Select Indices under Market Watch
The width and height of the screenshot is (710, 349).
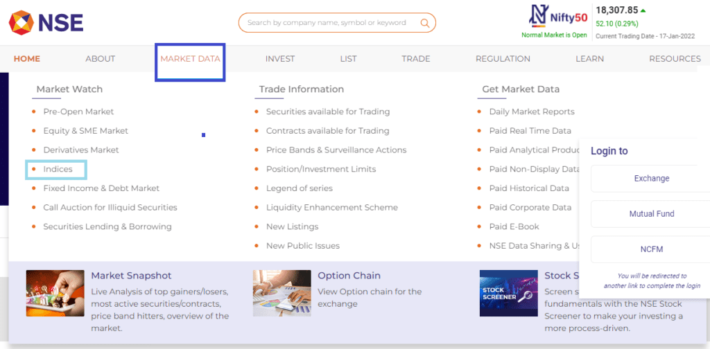click(x=58, y=169)
